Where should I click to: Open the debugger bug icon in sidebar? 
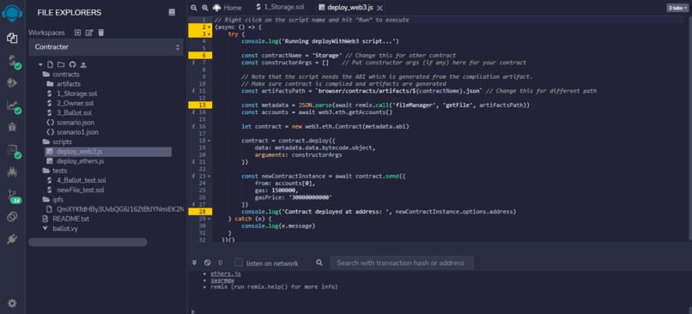12,128
